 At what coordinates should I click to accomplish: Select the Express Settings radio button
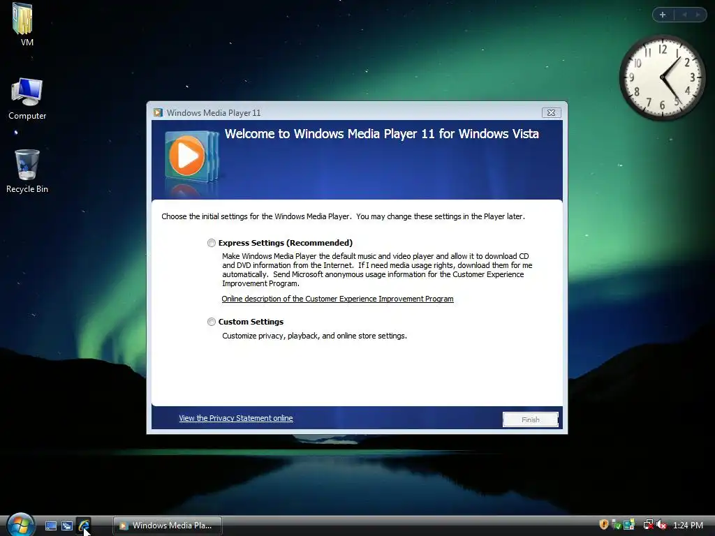212,243
